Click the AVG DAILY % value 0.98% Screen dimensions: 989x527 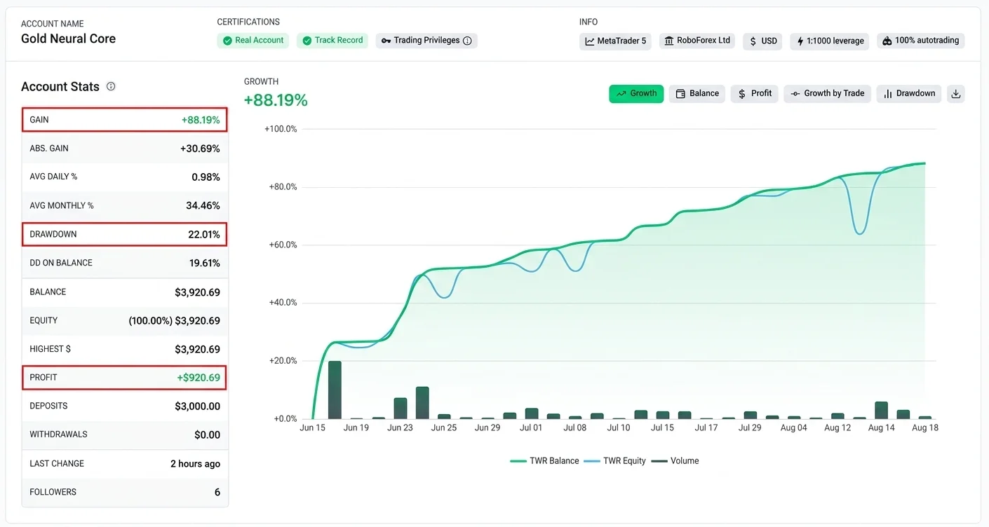pos(206,177)
